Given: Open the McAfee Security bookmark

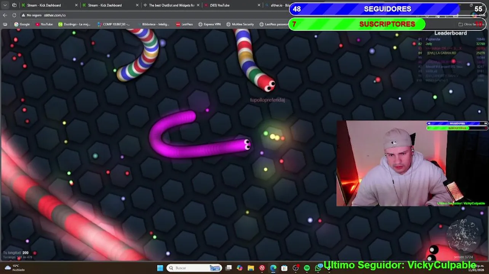Looking at the screenshot, I should coord(240,24).
